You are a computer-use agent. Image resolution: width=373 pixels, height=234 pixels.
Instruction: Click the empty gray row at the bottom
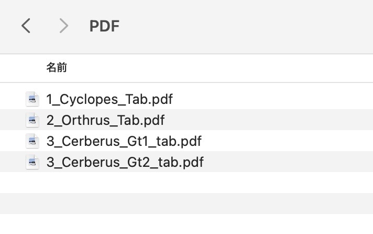point(186,203)
